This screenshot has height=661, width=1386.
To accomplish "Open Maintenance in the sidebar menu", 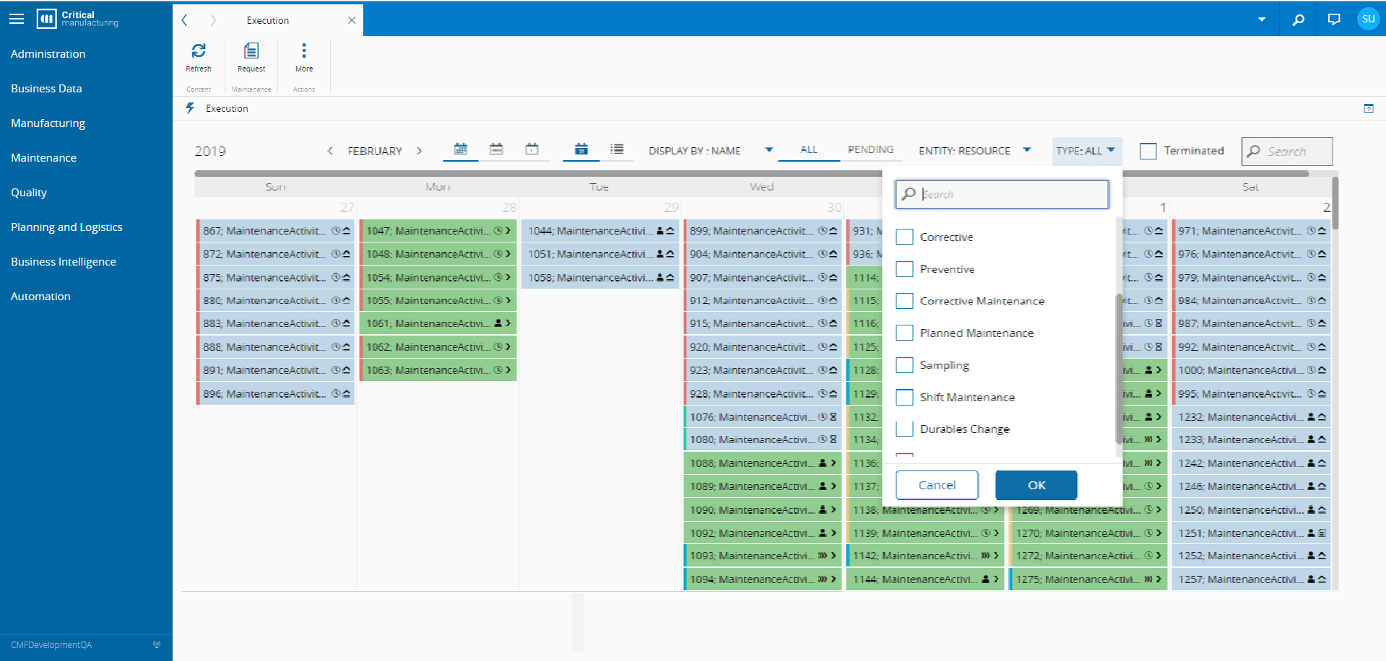I will [x=43, y=158].
